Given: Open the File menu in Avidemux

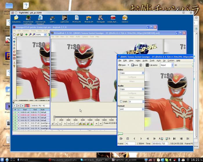Looking at the screenshot, I should 120,60.
